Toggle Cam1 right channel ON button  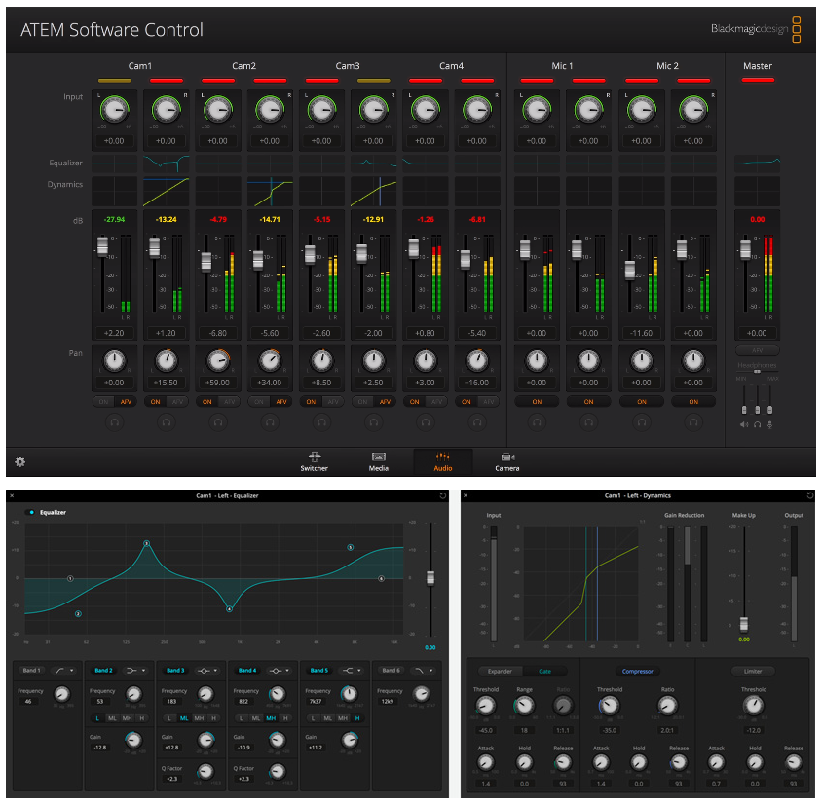[156, 402]
